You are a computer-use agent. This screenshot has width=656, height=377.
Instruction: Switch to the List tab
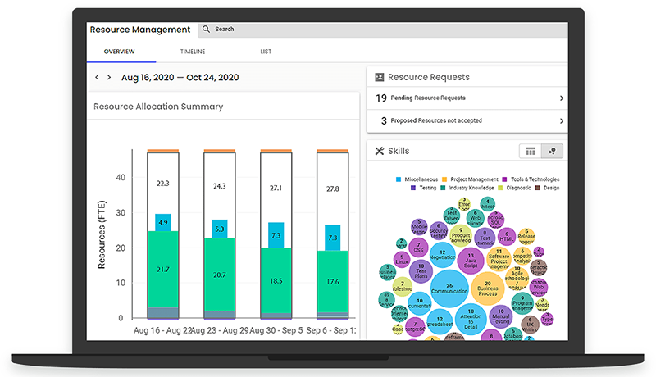[x=266, y=52]
